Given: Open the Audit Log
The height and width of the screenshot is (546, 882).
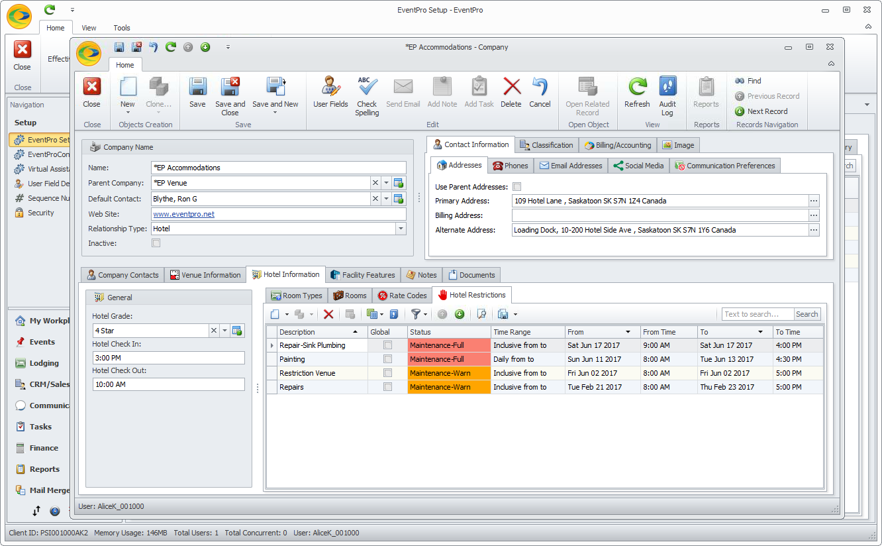Looking at the screenshot, I should click(x=667, y=96).
